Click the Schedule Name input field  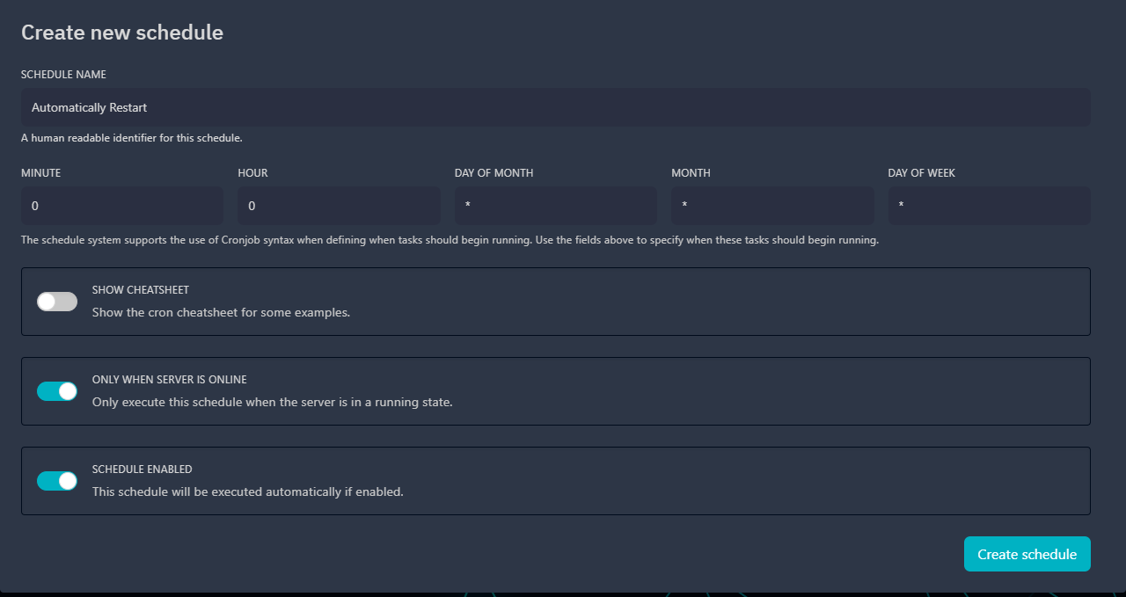[x=555, y=107]
